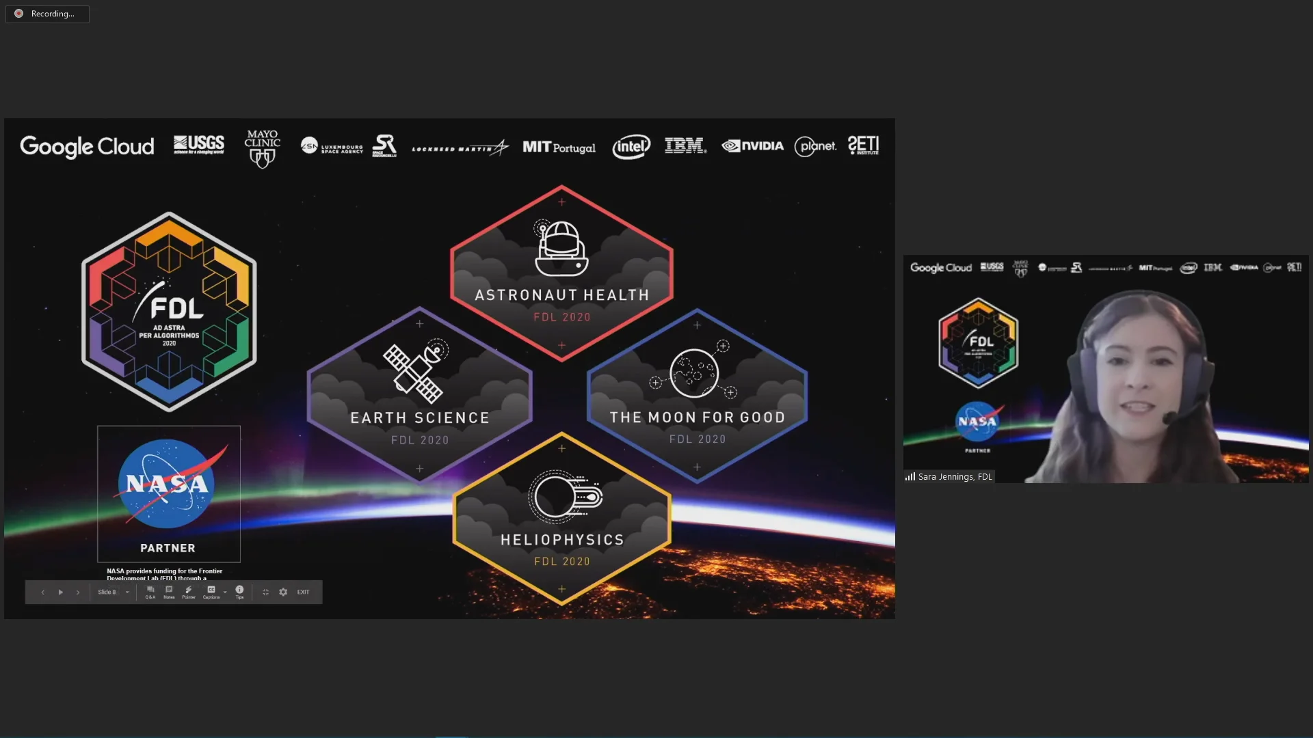Open the Q&A panel
This screenshot has height=738, width=1313.
pyautogui.click(x=150, y=592)
